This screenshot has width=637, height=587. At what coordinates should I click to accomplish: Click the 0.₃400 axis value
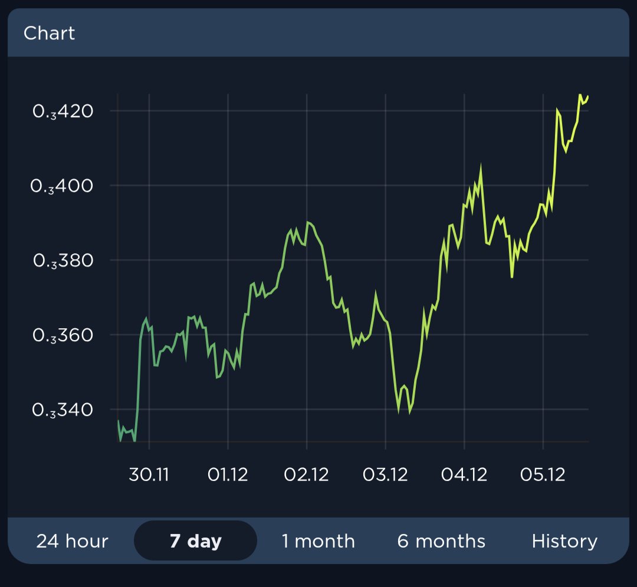pos(62,186)
